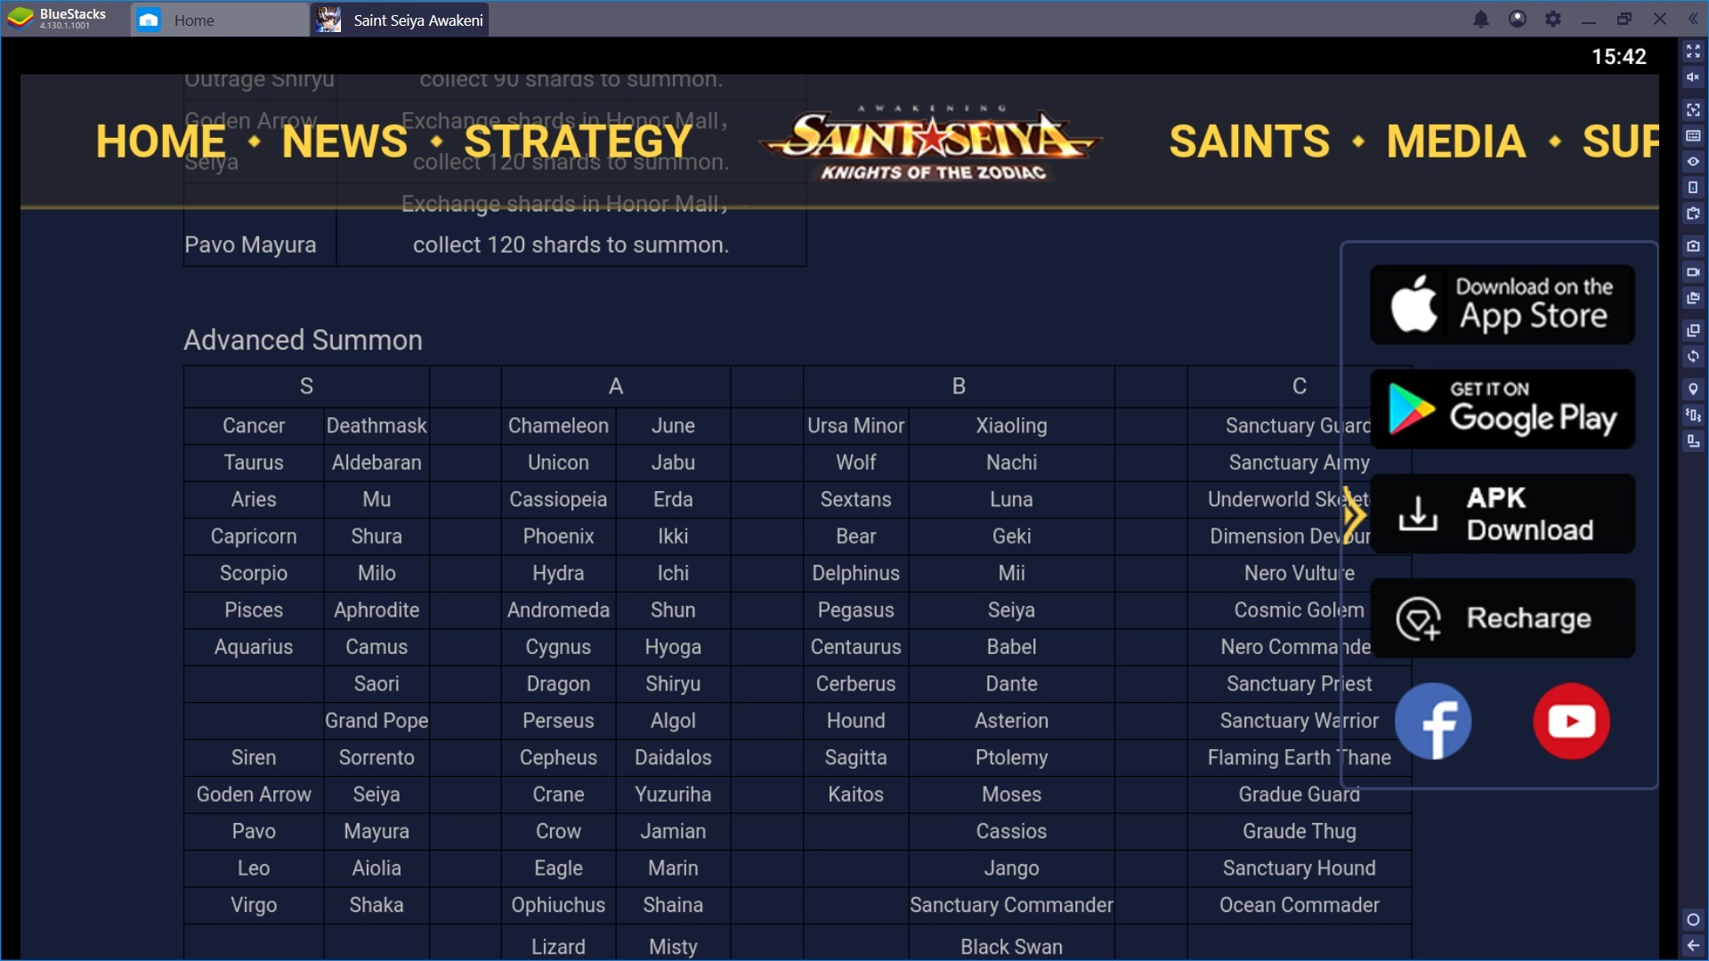Click the Sanctuary Hound cell
Screen dimensions: 1709x961
coord(1299,868)
